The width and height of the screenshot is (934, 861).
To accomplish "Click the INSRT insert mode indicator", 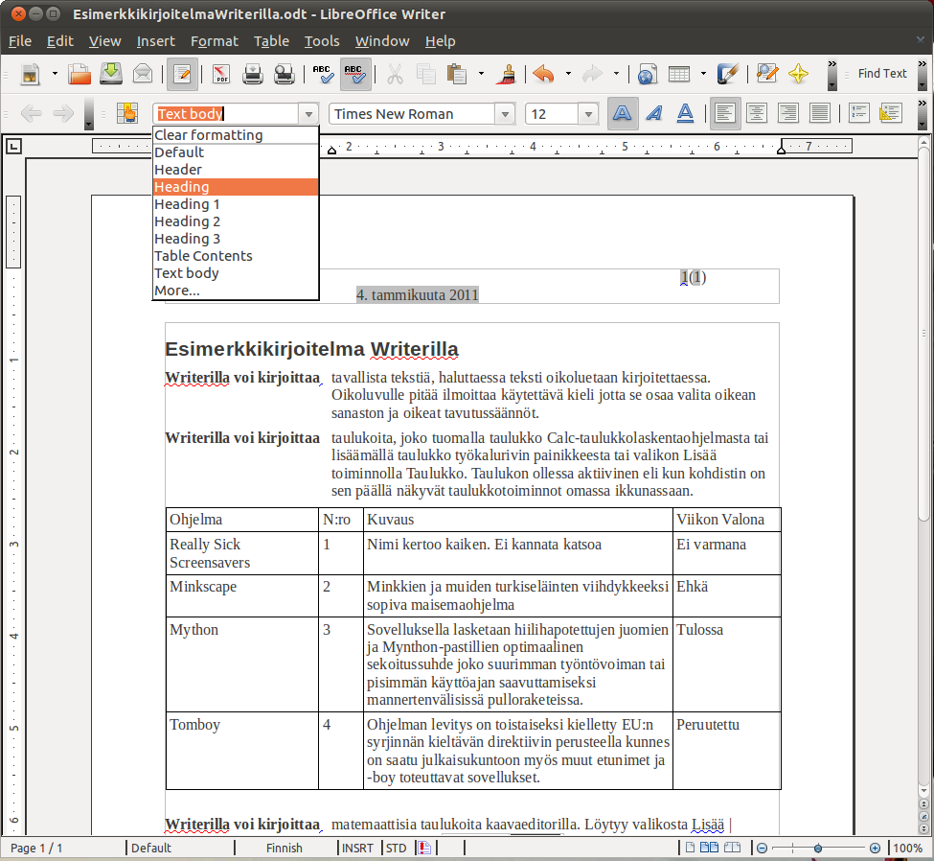I will coord(357,848).
